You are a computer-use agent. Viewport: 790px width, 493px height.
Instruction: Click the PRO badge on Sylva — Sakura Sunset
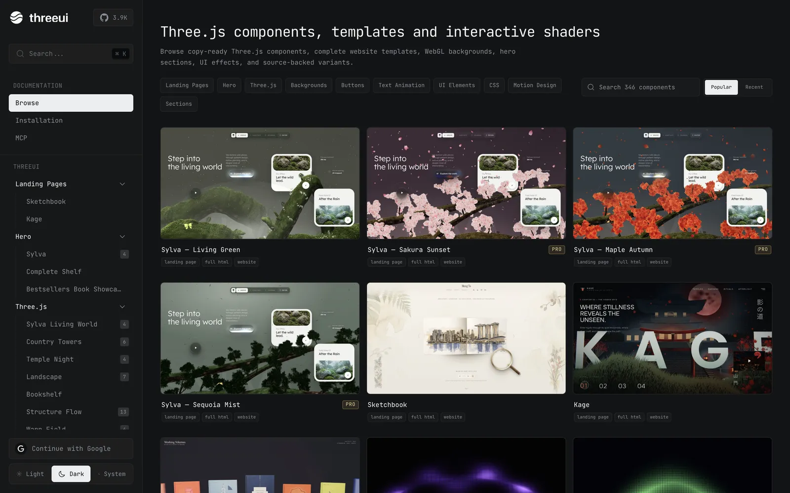click(556, 249)
